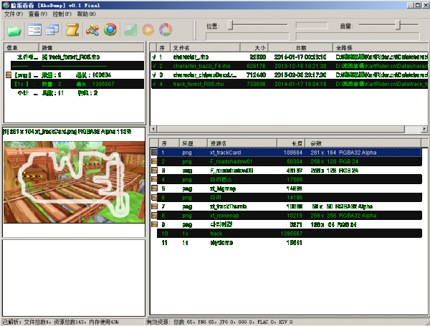Screen dimensions: 430x326
Task: Toggle the checkmark of character_bazzi_F4.rho
Action: point(154,66)
